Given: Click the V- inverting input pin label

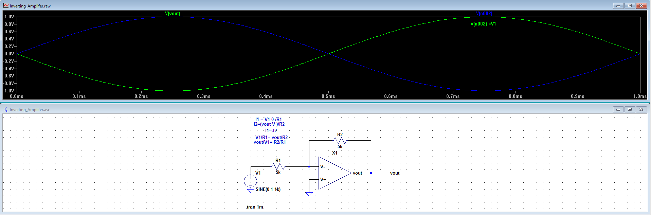Looking at the screenshot, I should 323,166.
